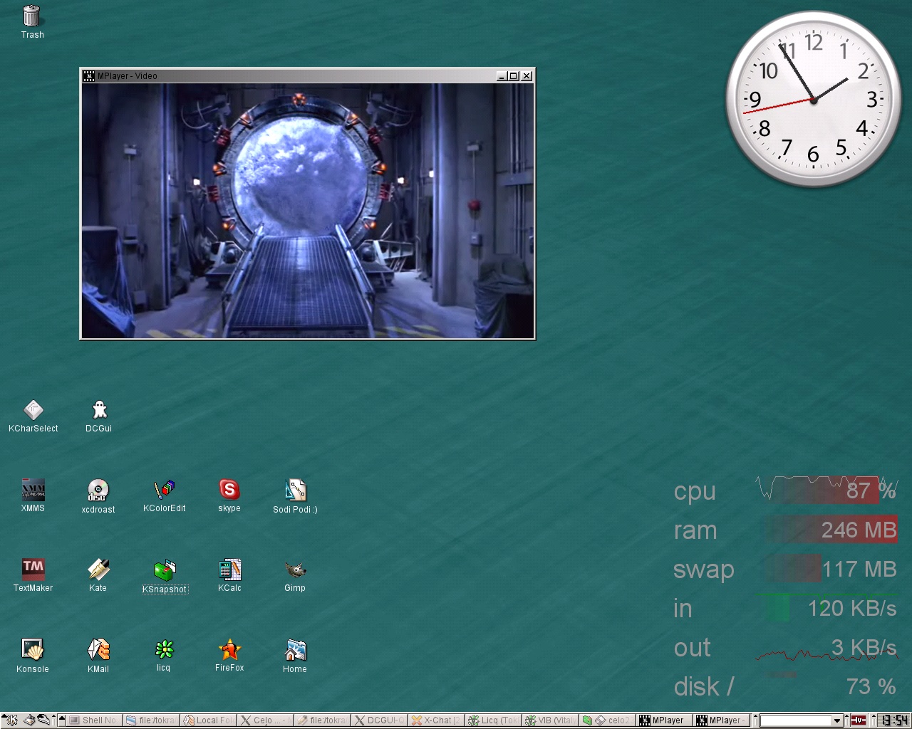
Task: Switch to the Local Fol... taskbar entry
Action: click(x=208, y=720)
